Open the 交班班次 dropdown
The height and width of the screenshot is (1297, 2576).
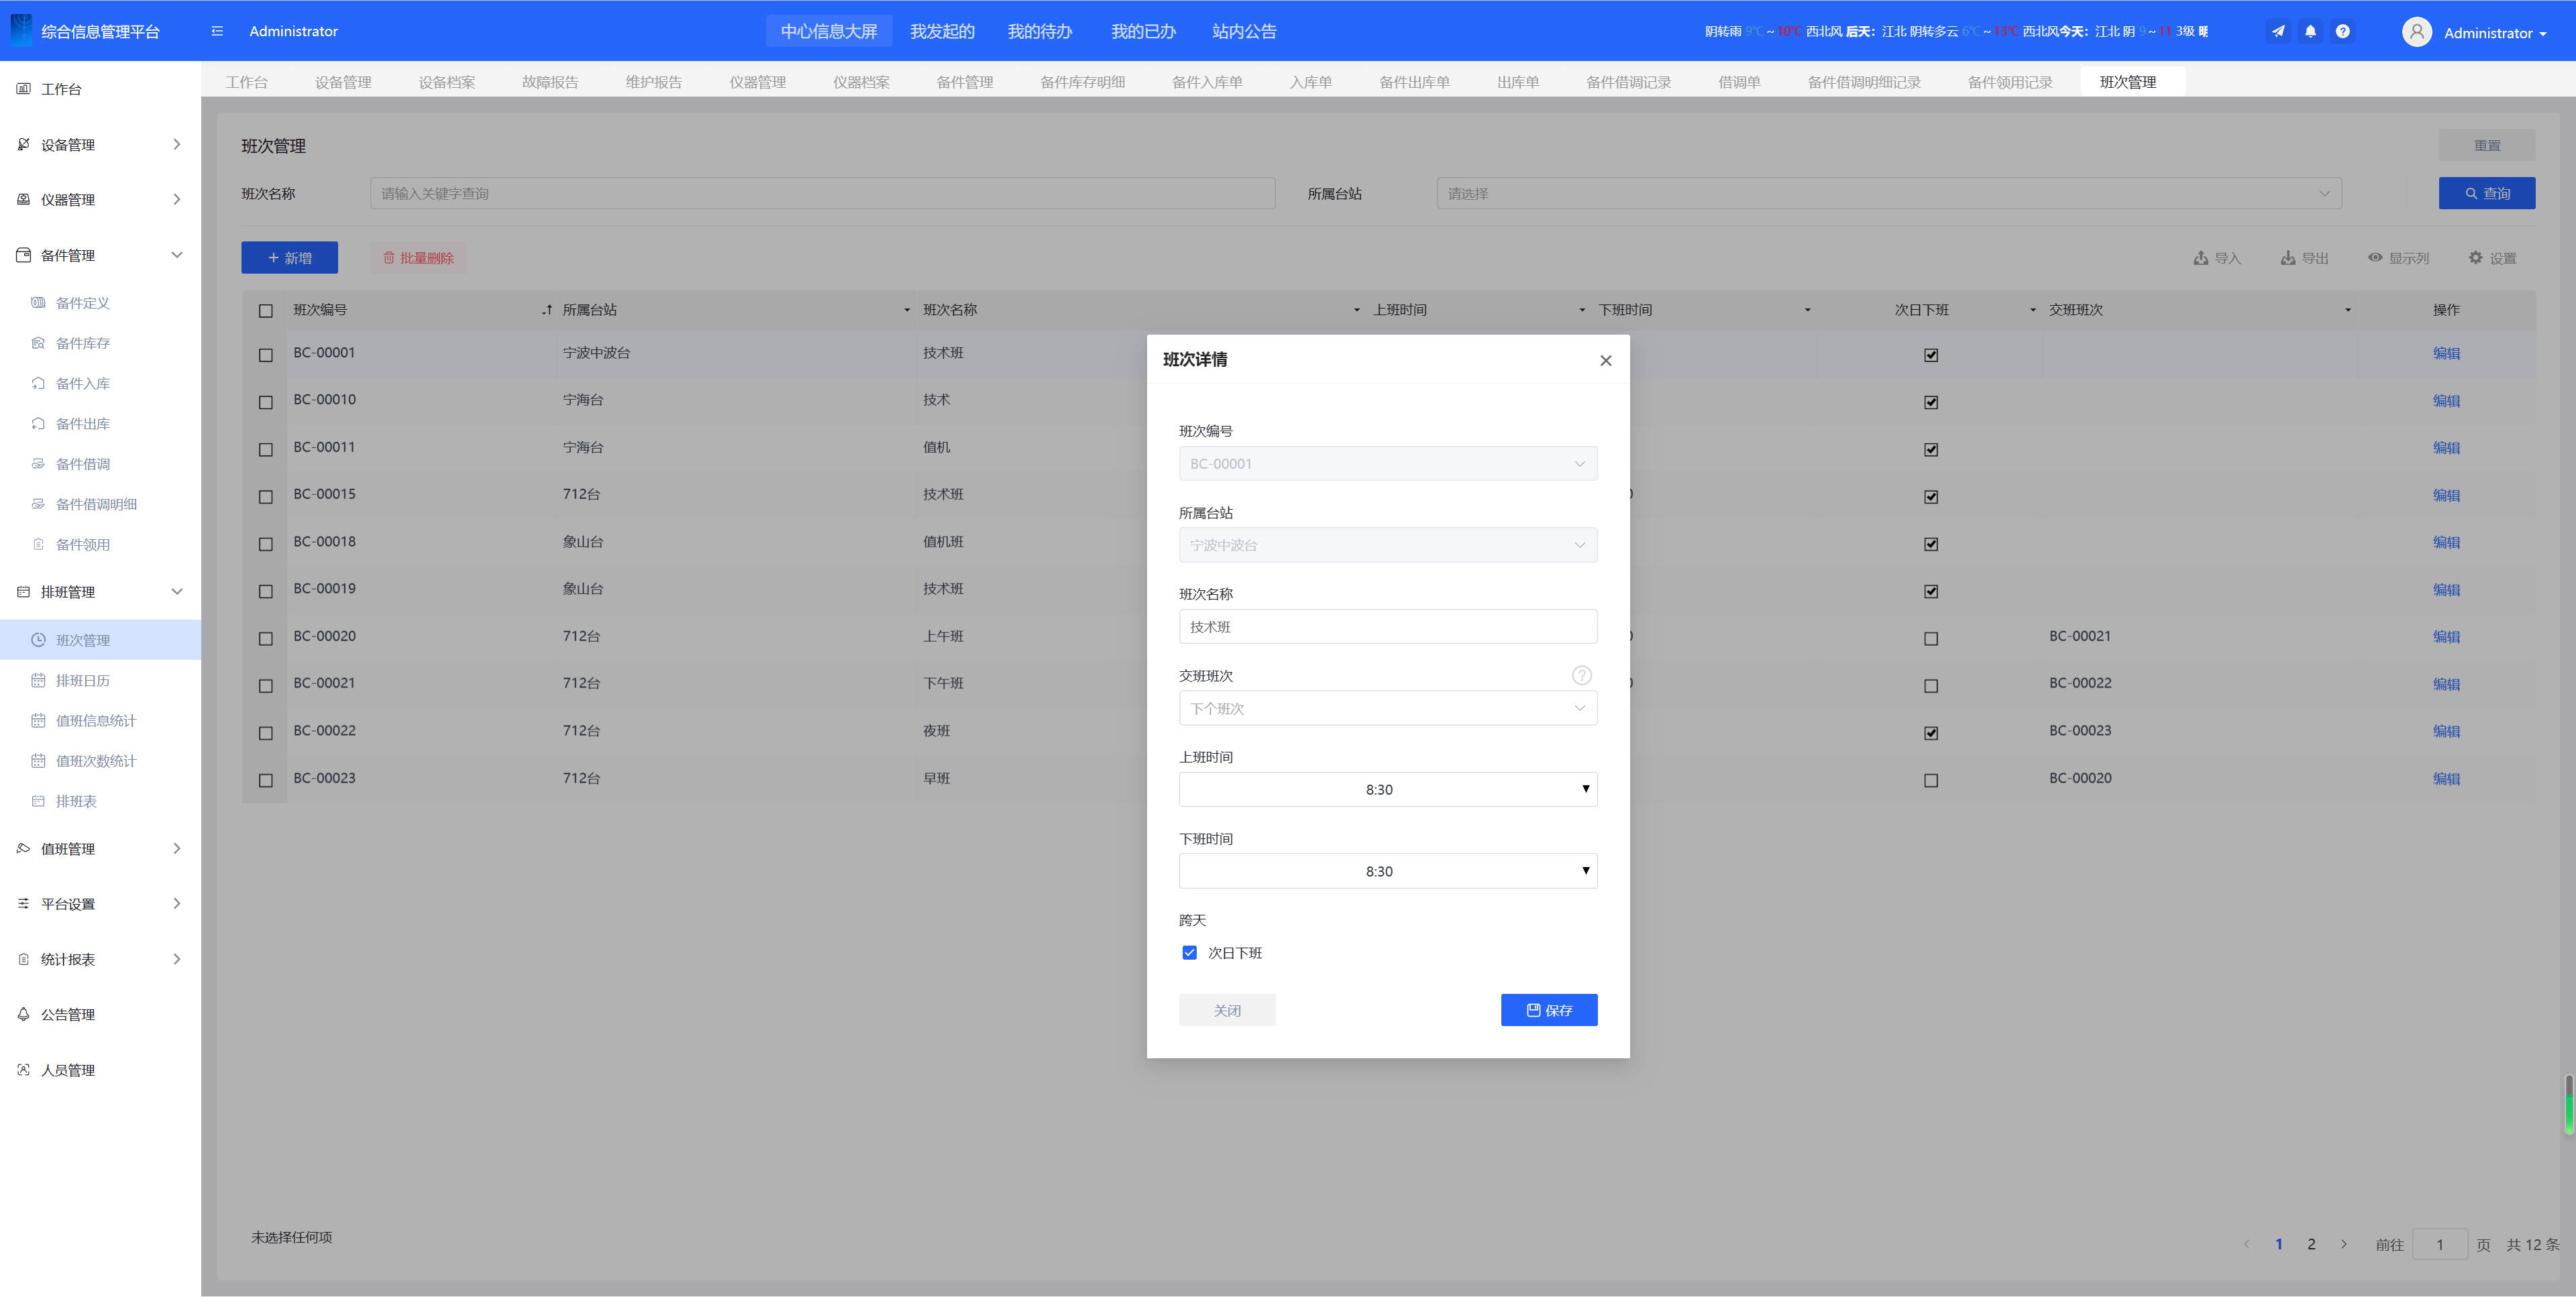pos(1387,708)
